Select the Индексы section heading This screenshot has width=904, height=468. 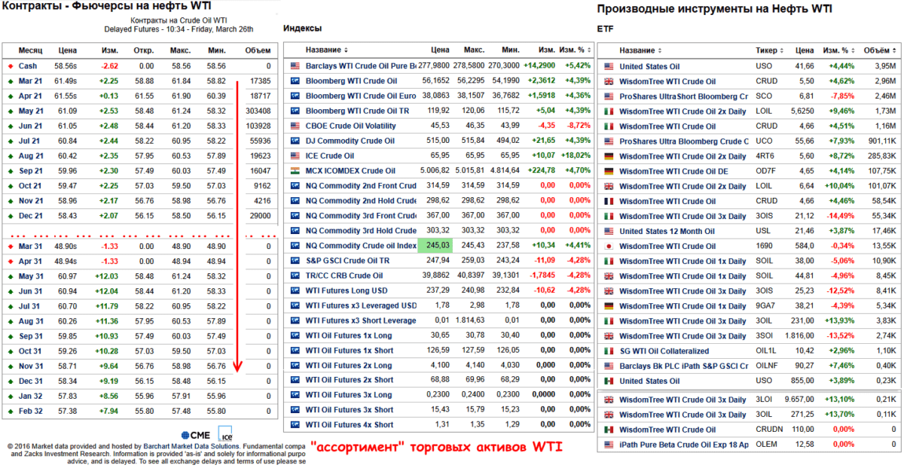302,29
